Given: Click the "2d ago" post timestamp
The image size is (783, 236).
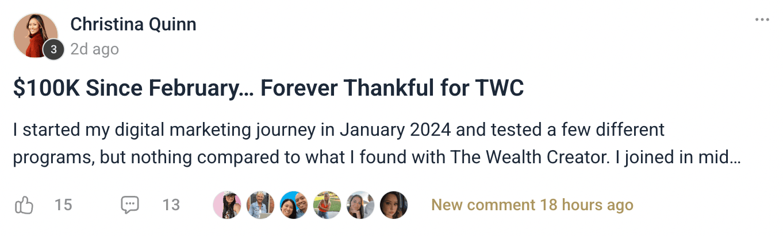Looking at the screenshot, I should pos(94,50).
